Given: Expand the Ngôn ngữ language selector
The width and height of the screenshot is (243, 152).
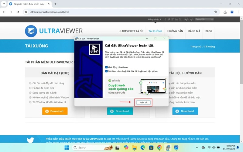Looking at the screenshot, I should click(x=204, y=19).
